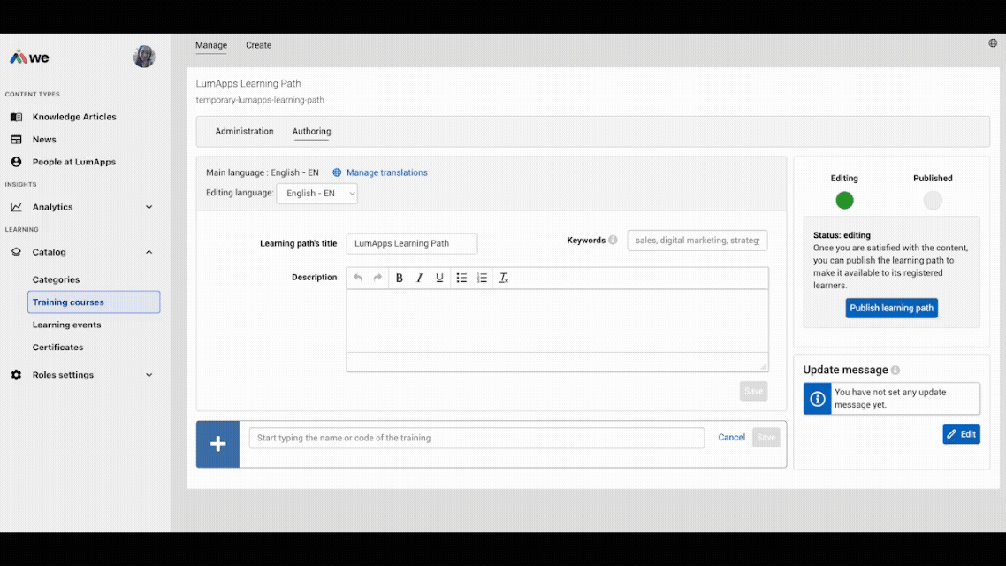Focus the training name or code search field

[x=476, y=438]
